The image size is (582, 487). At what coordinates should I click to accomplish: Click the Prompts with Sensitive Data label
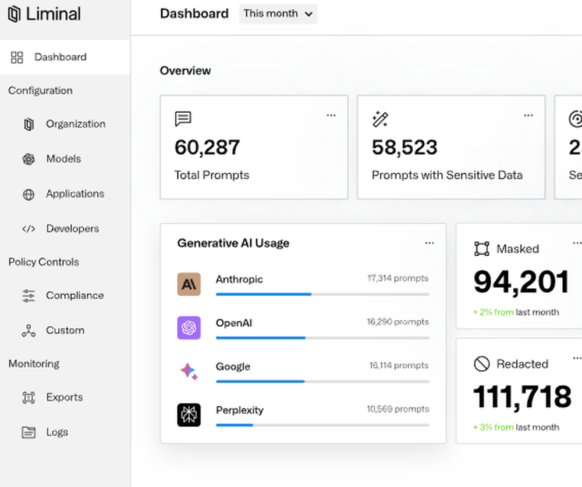447,176
